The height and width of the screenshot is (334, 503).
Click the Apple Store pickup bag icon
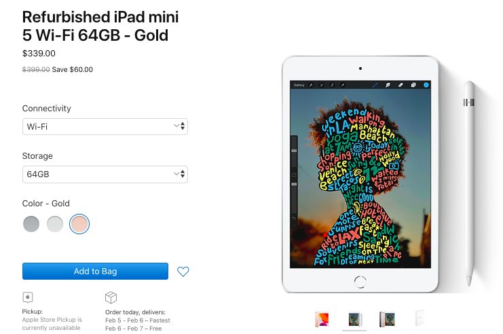28,297
